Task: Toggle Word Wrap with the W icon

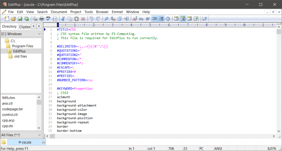Action: pyautogui.click(x=148, y=19)
